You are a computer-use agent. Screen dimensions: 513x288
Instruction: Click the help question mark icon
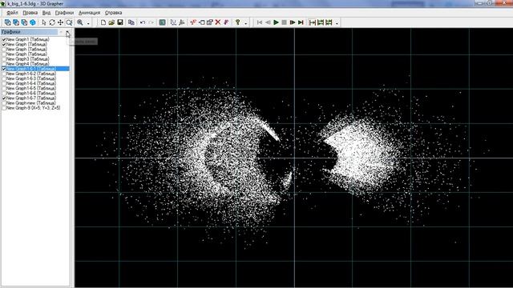(237, 22)
